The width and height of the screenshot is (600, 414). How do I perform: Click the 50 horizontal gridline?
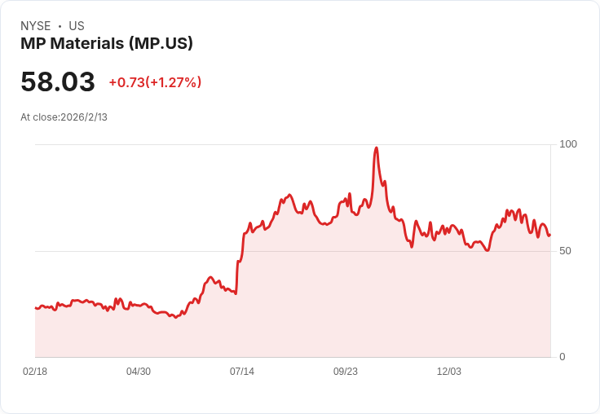coord(293,251)
